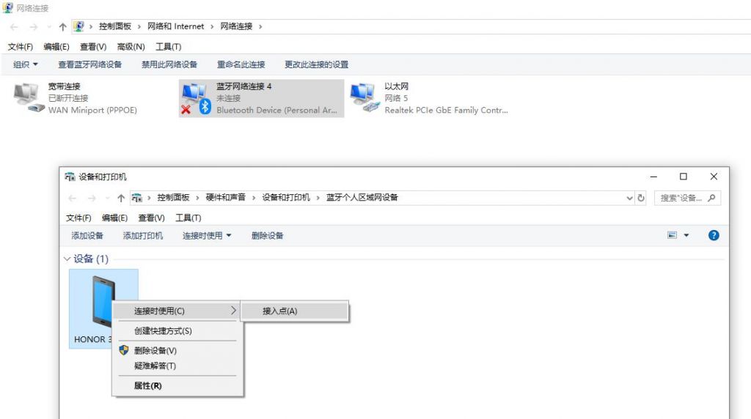The image size is (751, 419).
Task: Open 连接时使用(C) context submenu
Action: tap(177, 311)
